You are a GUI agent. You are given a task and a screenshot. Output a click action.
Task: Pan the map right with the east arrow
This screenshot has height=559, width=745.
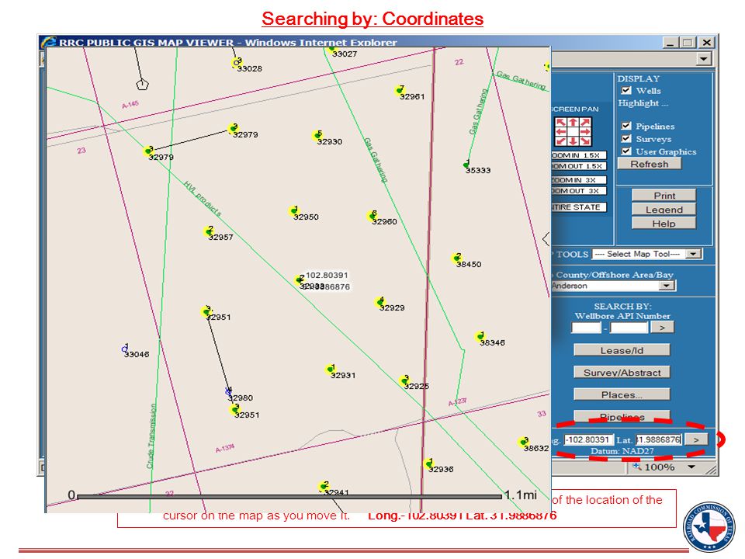pos(585,132)
